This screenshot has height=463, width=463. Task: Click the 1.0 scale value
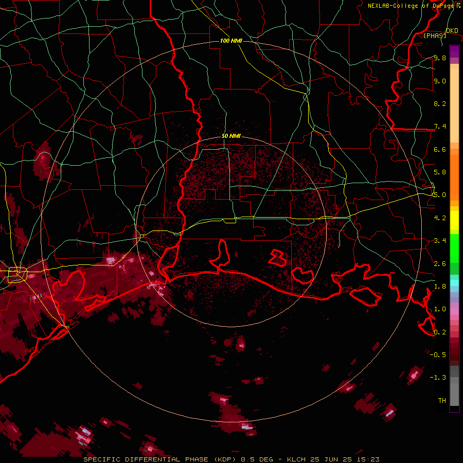pos(440,309)
